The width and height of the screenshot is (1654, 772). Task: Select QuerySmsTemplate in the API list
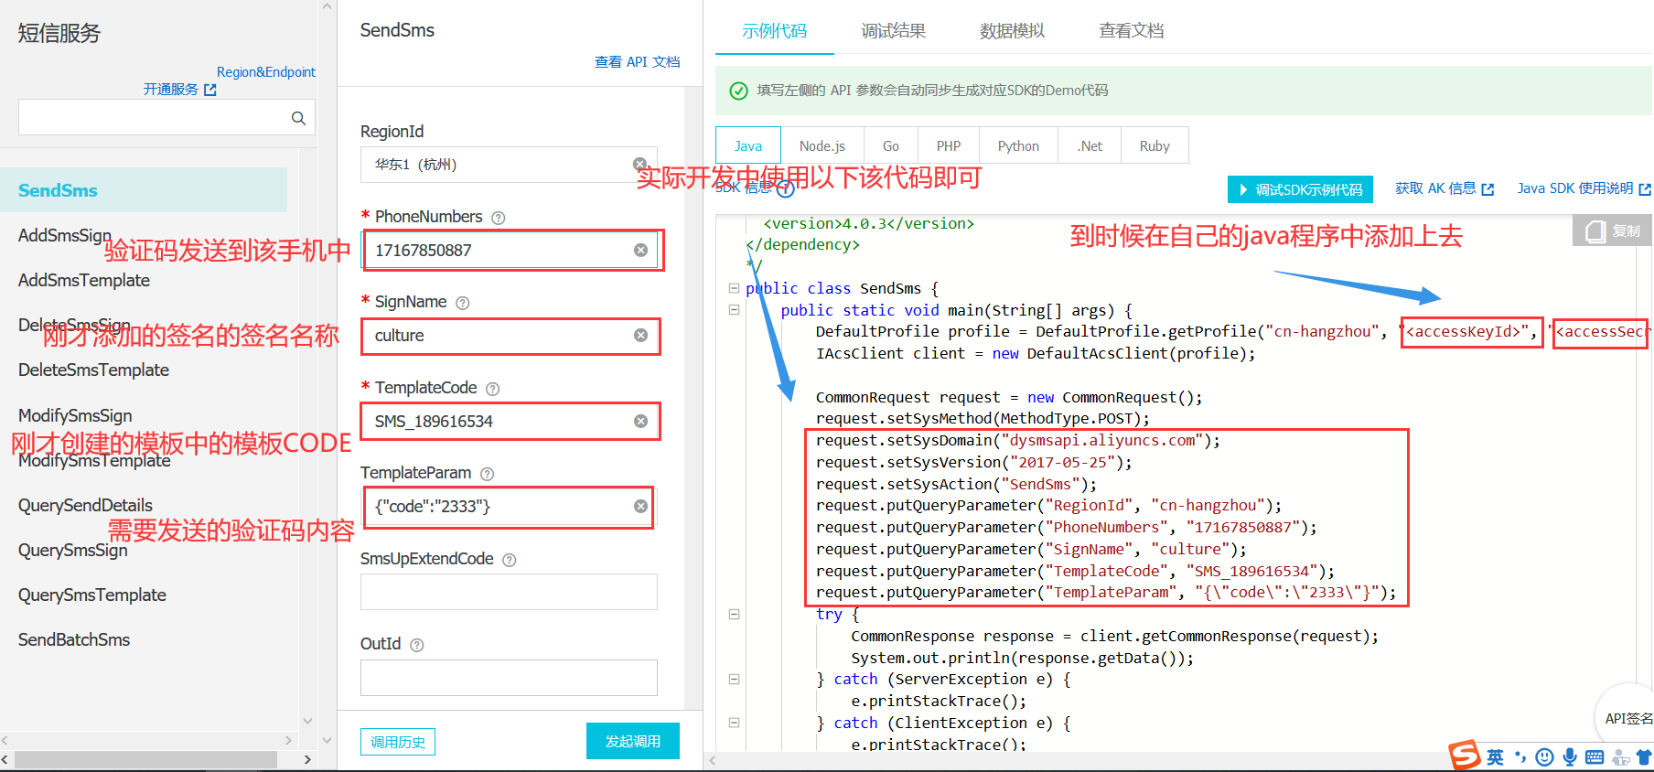click(x=92, y=595)
